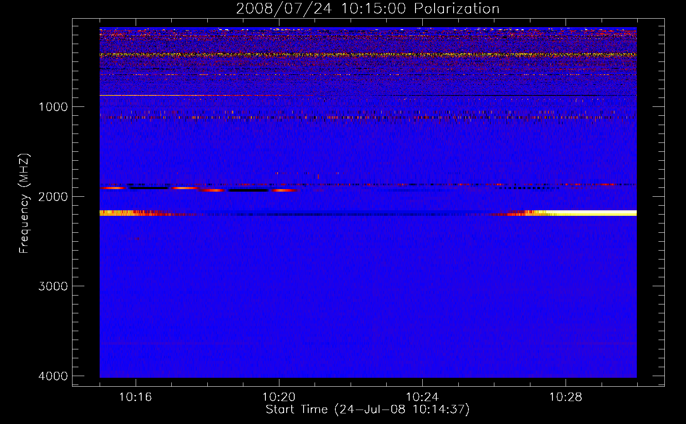Click the 1000 frequency tick label
Screen dimensions: 686x424
(53, 107)
